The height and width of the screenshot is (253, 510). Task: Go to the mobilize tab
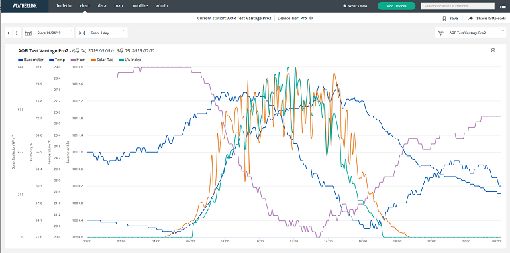pos(140,6)
